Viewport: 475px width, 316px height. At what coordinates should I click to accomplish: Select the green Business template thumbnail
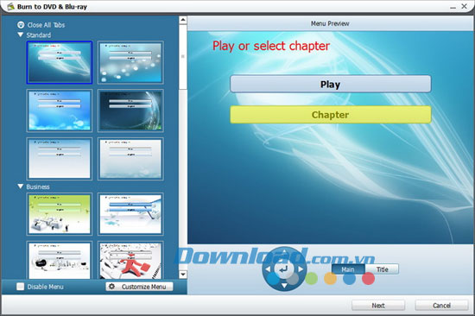pos(60,214)
